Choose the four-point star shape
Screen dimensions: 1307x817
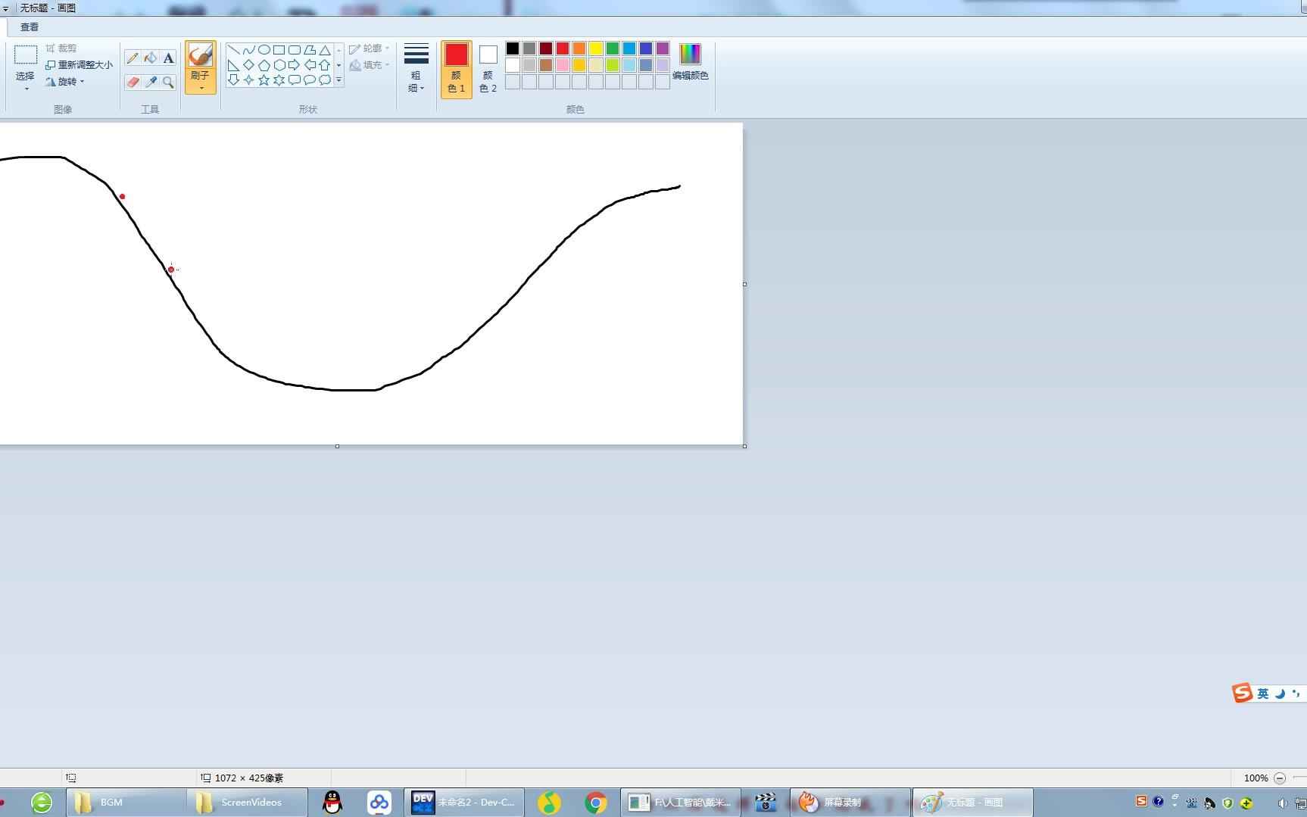[248, 80]
